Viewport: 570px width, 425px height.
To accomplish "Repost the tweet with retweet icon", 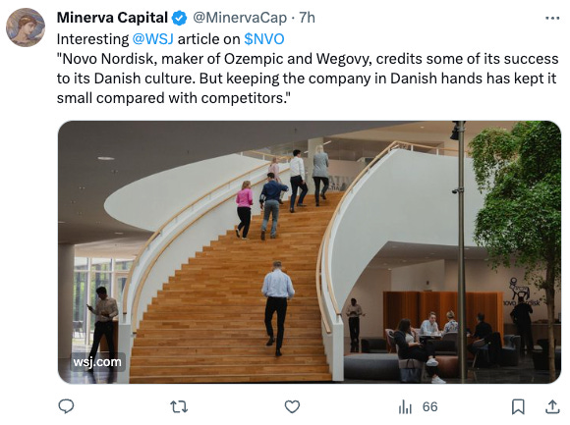I will coord(179,407).
